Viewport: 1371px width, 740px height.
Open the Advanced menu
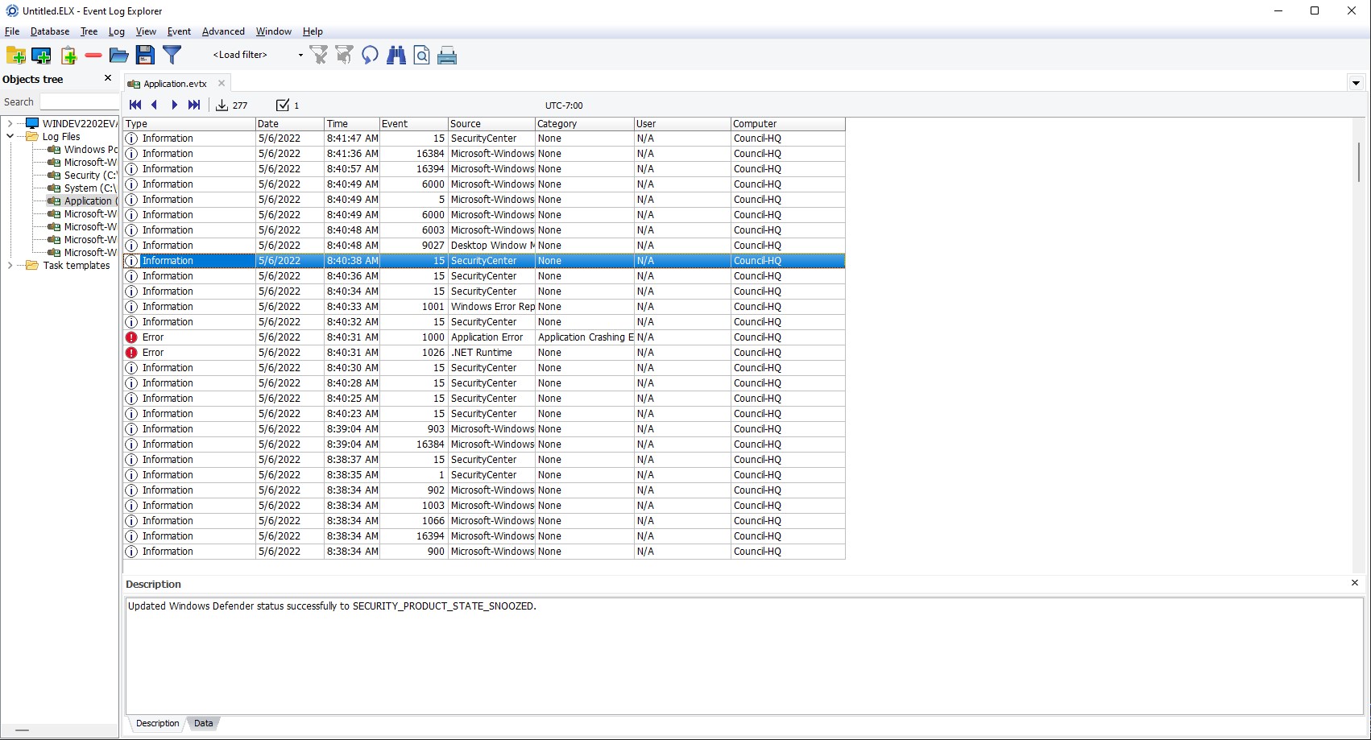[x=222, y=31]
